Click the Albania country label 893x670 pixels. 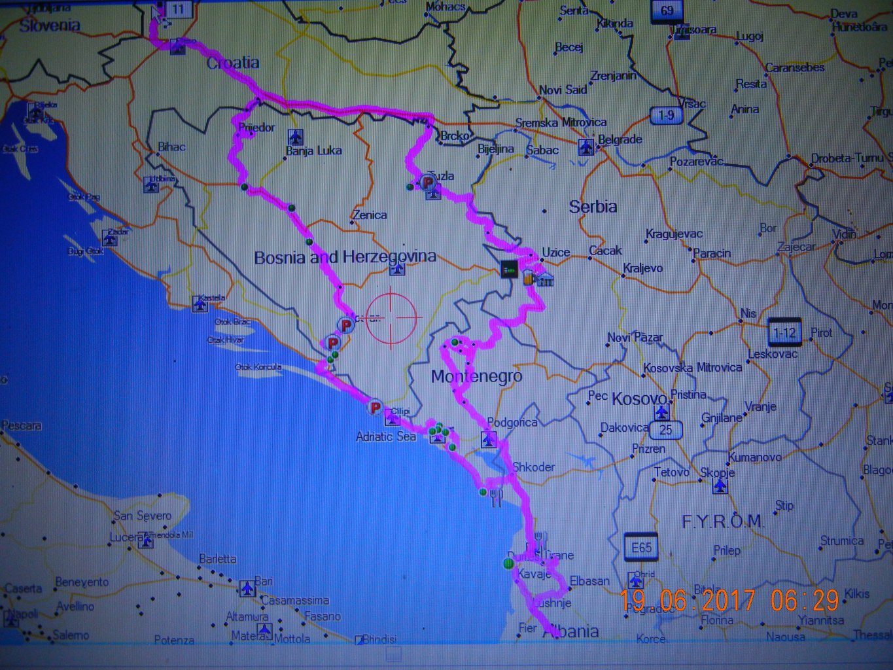(570, 631)
